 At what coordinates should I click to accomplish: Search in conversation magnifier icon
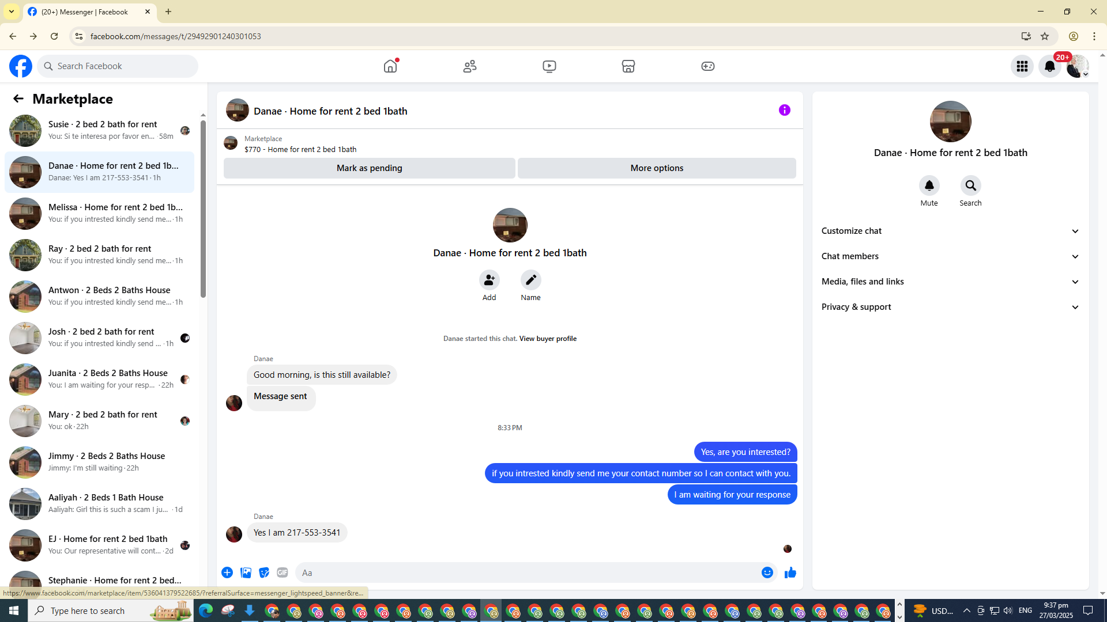971,185
